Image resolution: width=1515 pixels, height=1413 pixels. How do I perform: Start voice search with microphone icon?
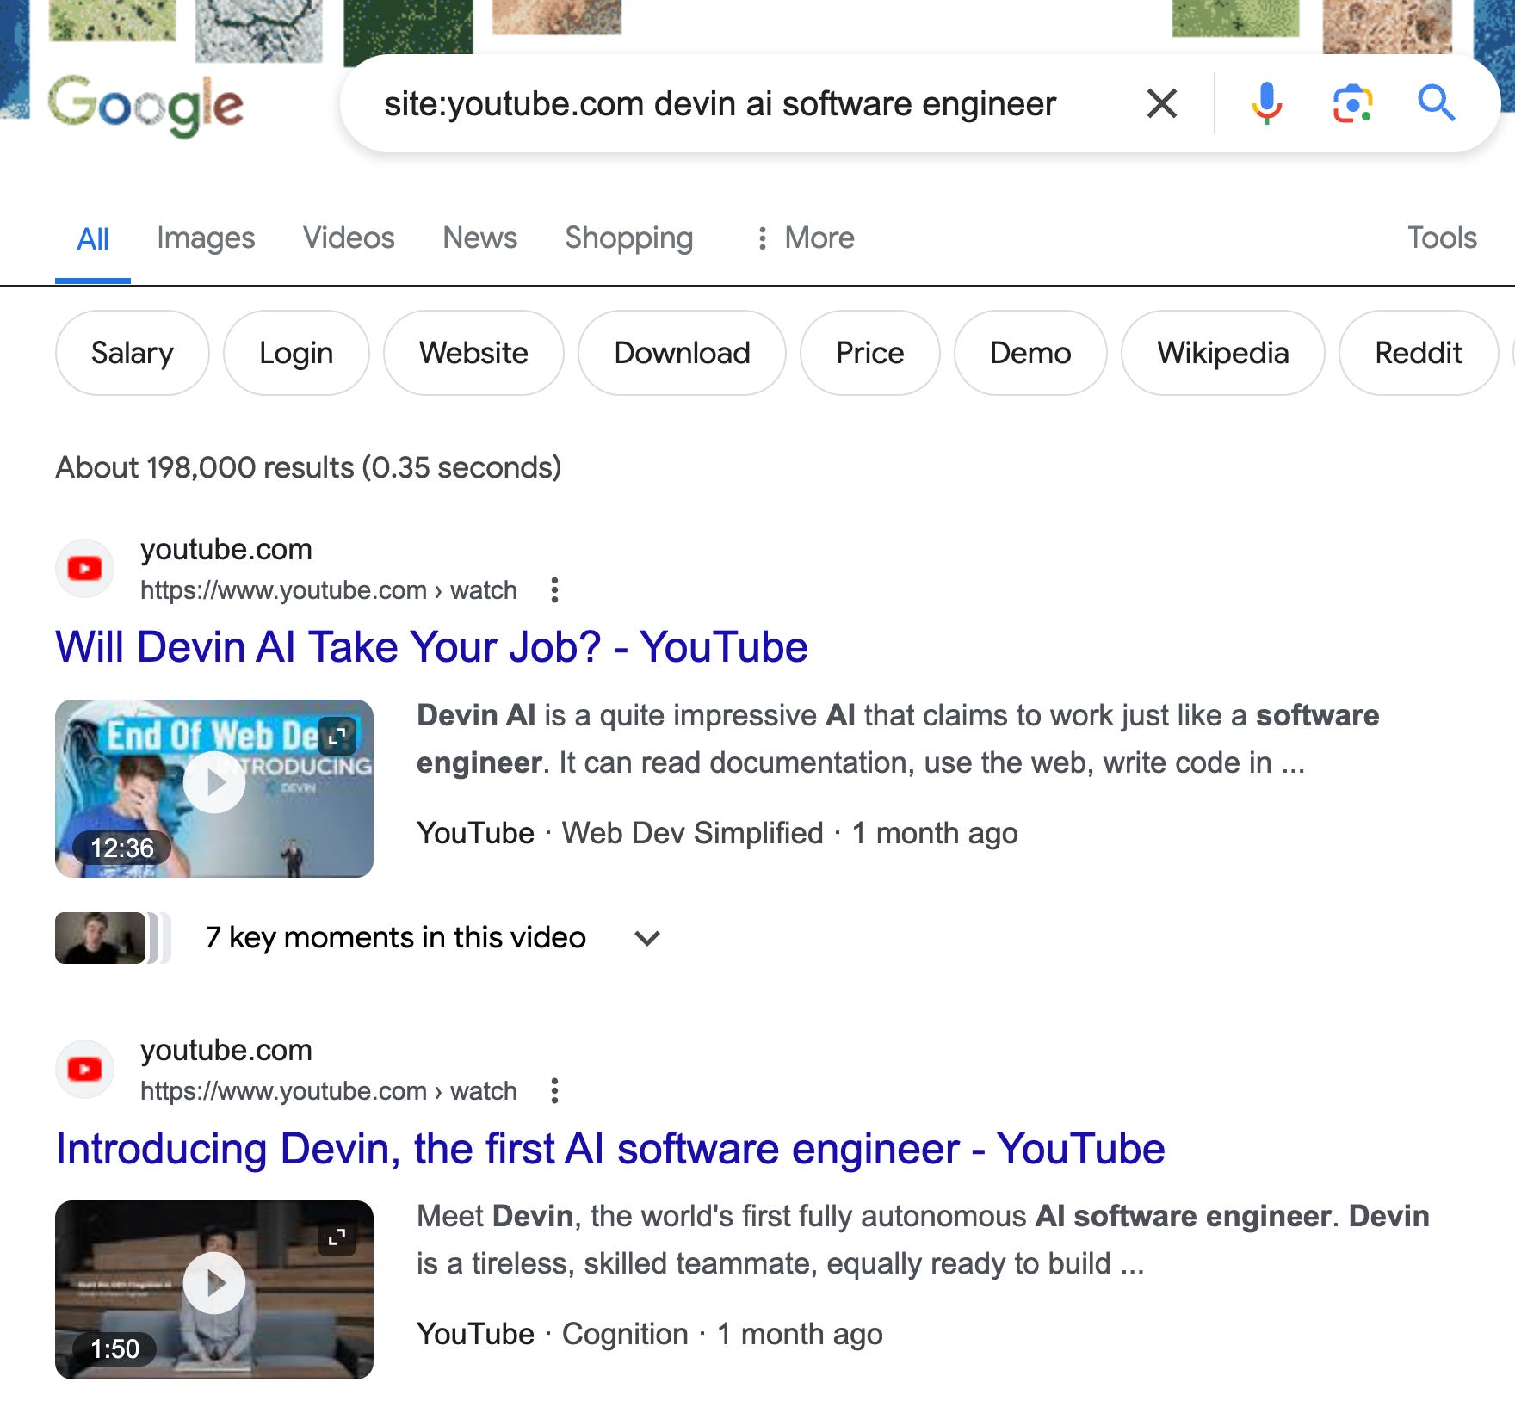tap(1266, 104)
